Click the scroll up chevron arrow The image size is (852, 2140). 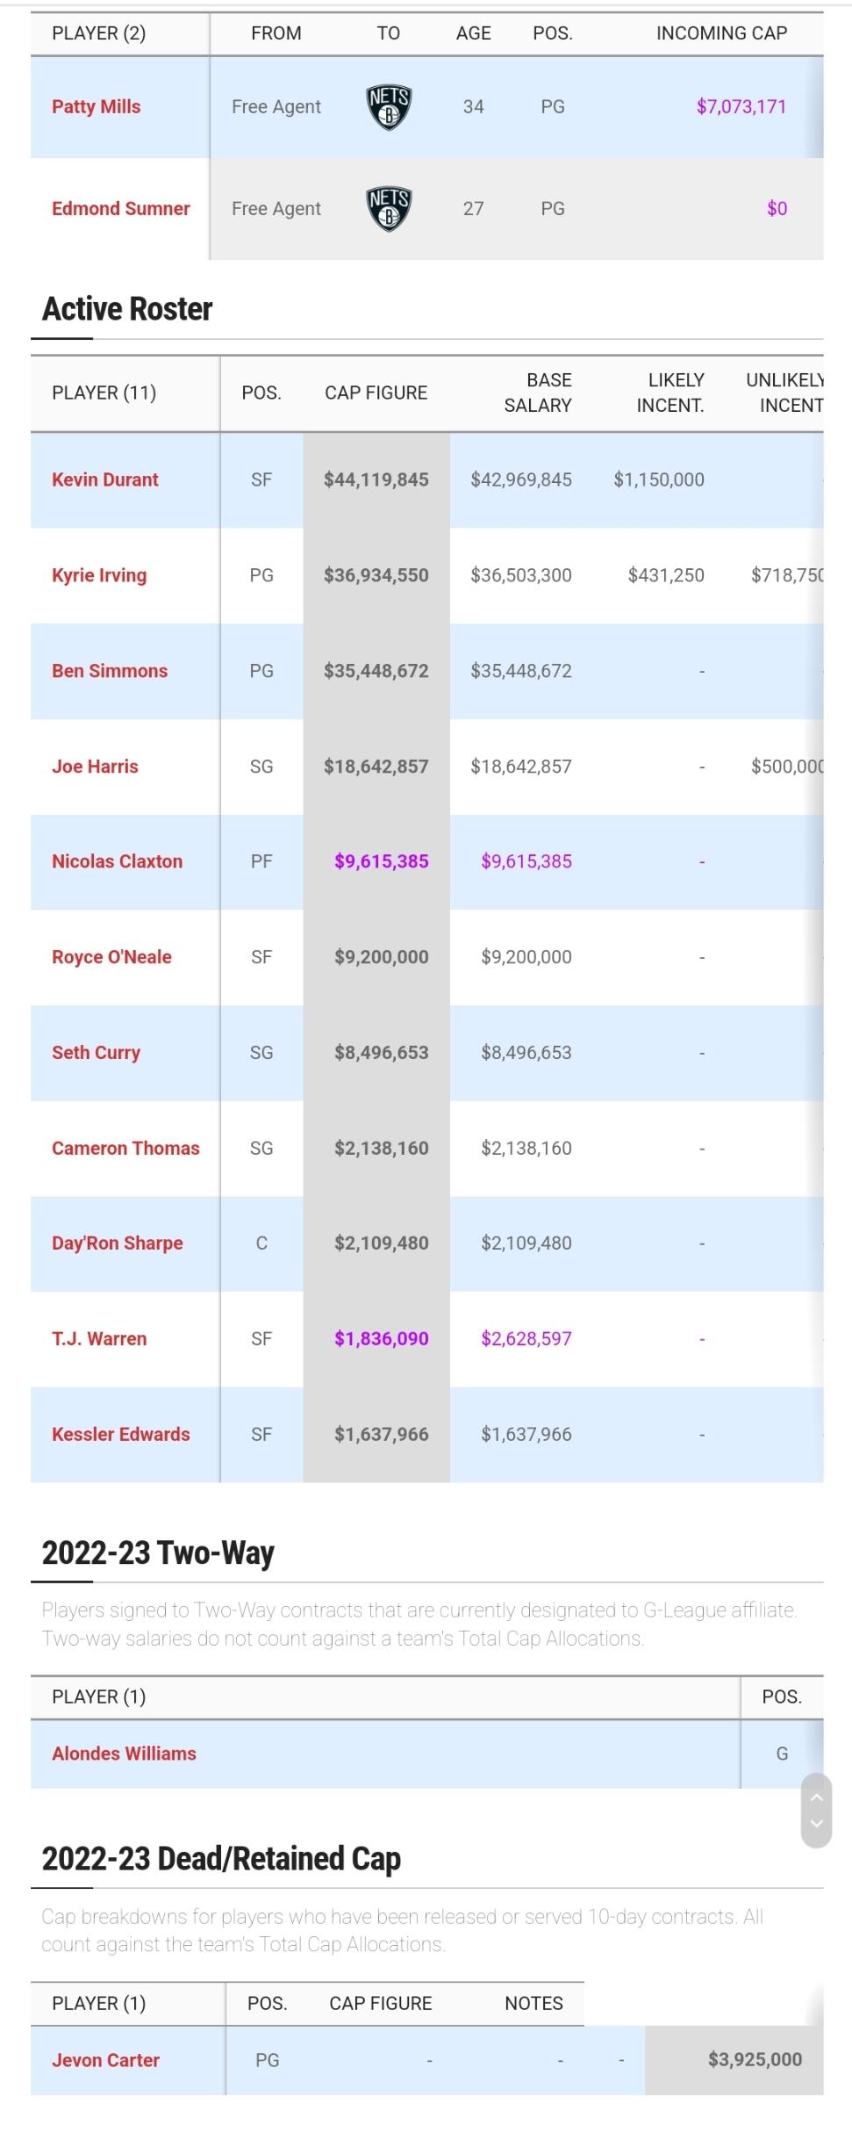pyautogui.click(x=816, y=1798)
